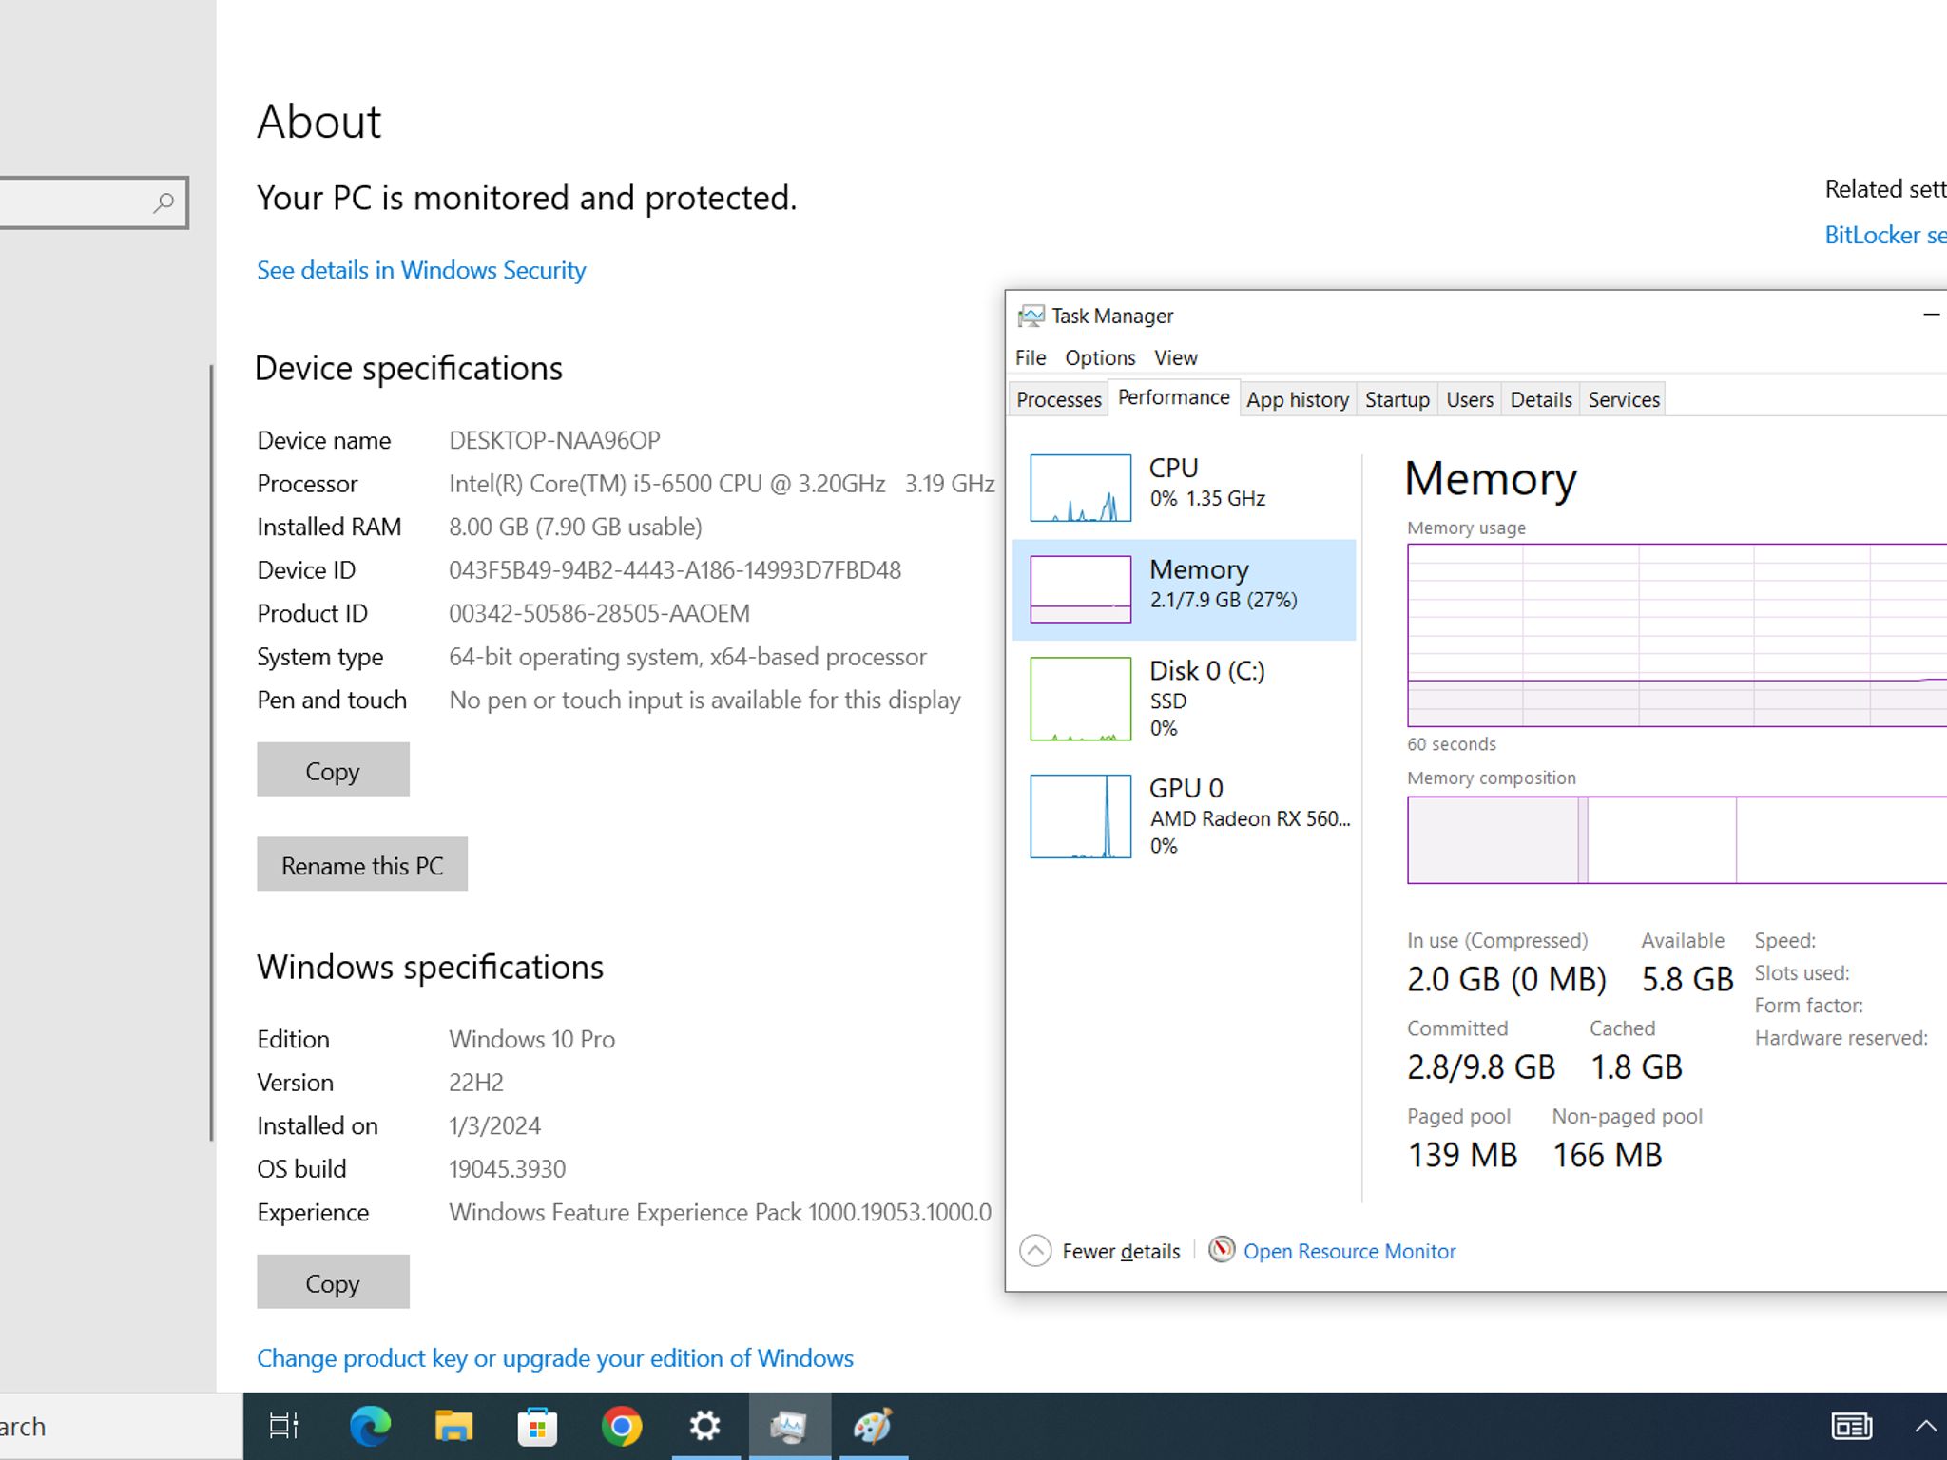Open Task View from the taskbar

coord(284,1426)
